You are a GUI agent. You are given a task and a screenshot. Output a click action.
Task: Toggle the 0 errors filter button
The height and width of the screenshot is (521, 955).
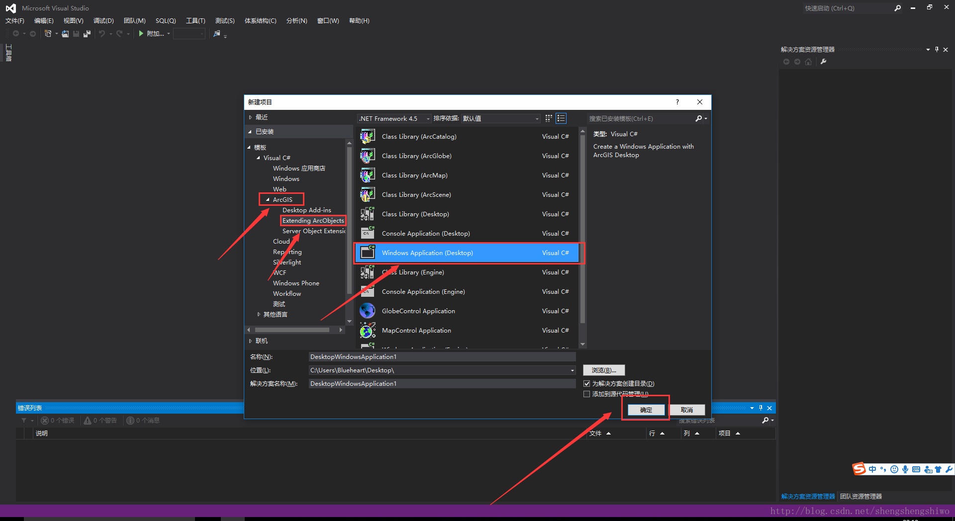(x=58, y=421)
